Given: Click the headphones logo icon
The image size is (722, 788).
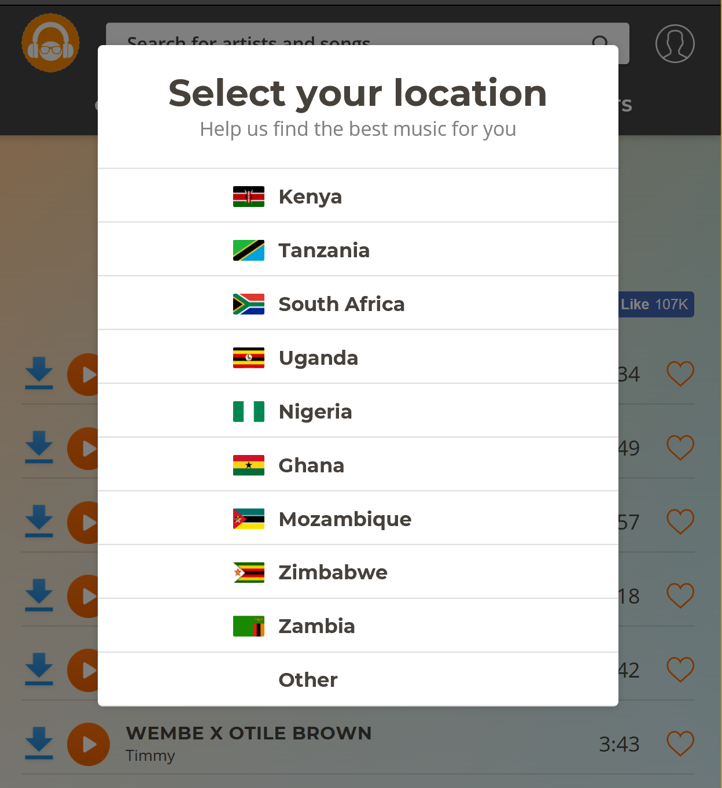Looking at the screenshot, I should pyautogui.click(x=51, y=43).
